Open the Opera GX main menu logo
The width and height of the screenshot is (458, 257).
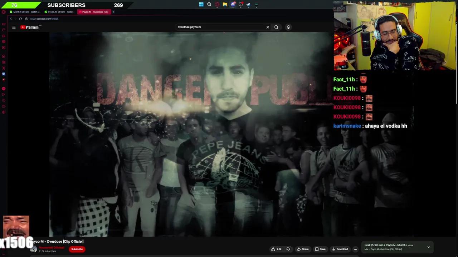pos(4,12)
